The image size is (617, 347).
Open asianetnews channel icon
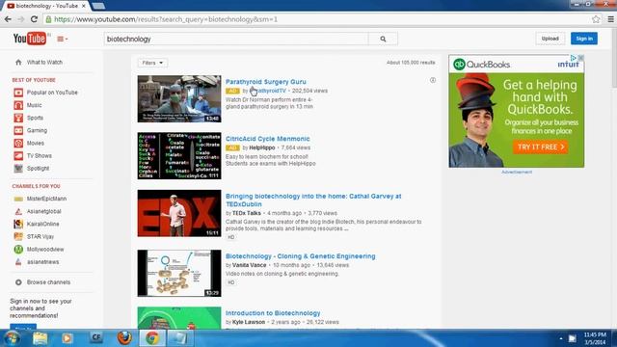tap(18, 261)
